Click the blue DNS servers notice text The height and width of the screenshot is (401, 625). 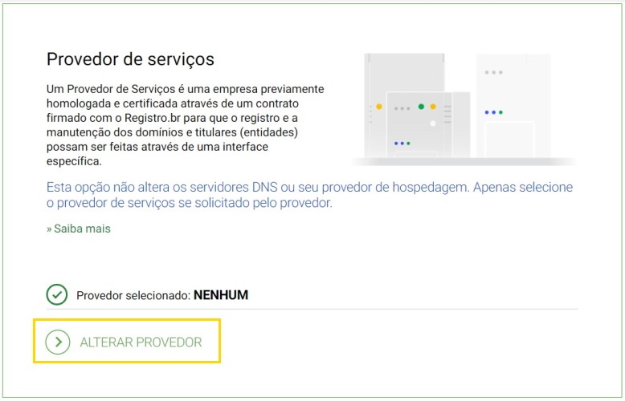(309, 195)
